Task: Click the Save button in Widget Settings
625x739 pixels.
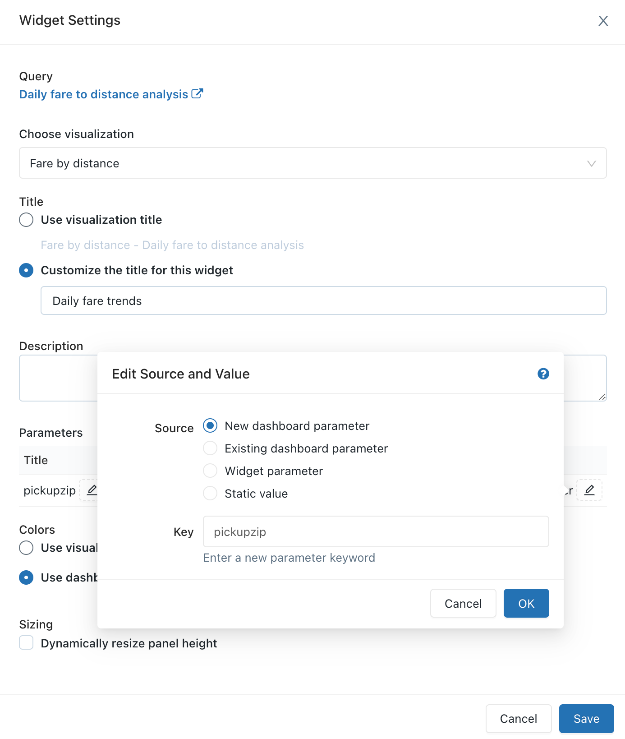Action: point(586,718)
